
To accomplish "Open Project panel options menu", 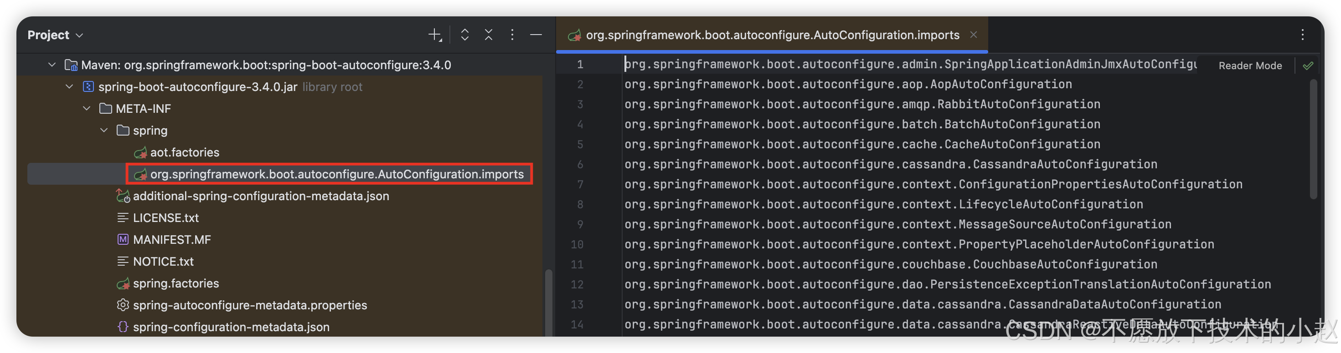I will (x=512, y=35).
